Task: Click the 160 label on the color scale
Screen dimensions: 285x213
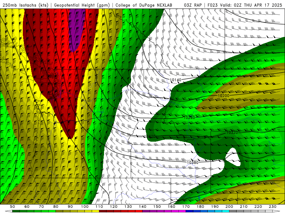Action: coord(172,207)
